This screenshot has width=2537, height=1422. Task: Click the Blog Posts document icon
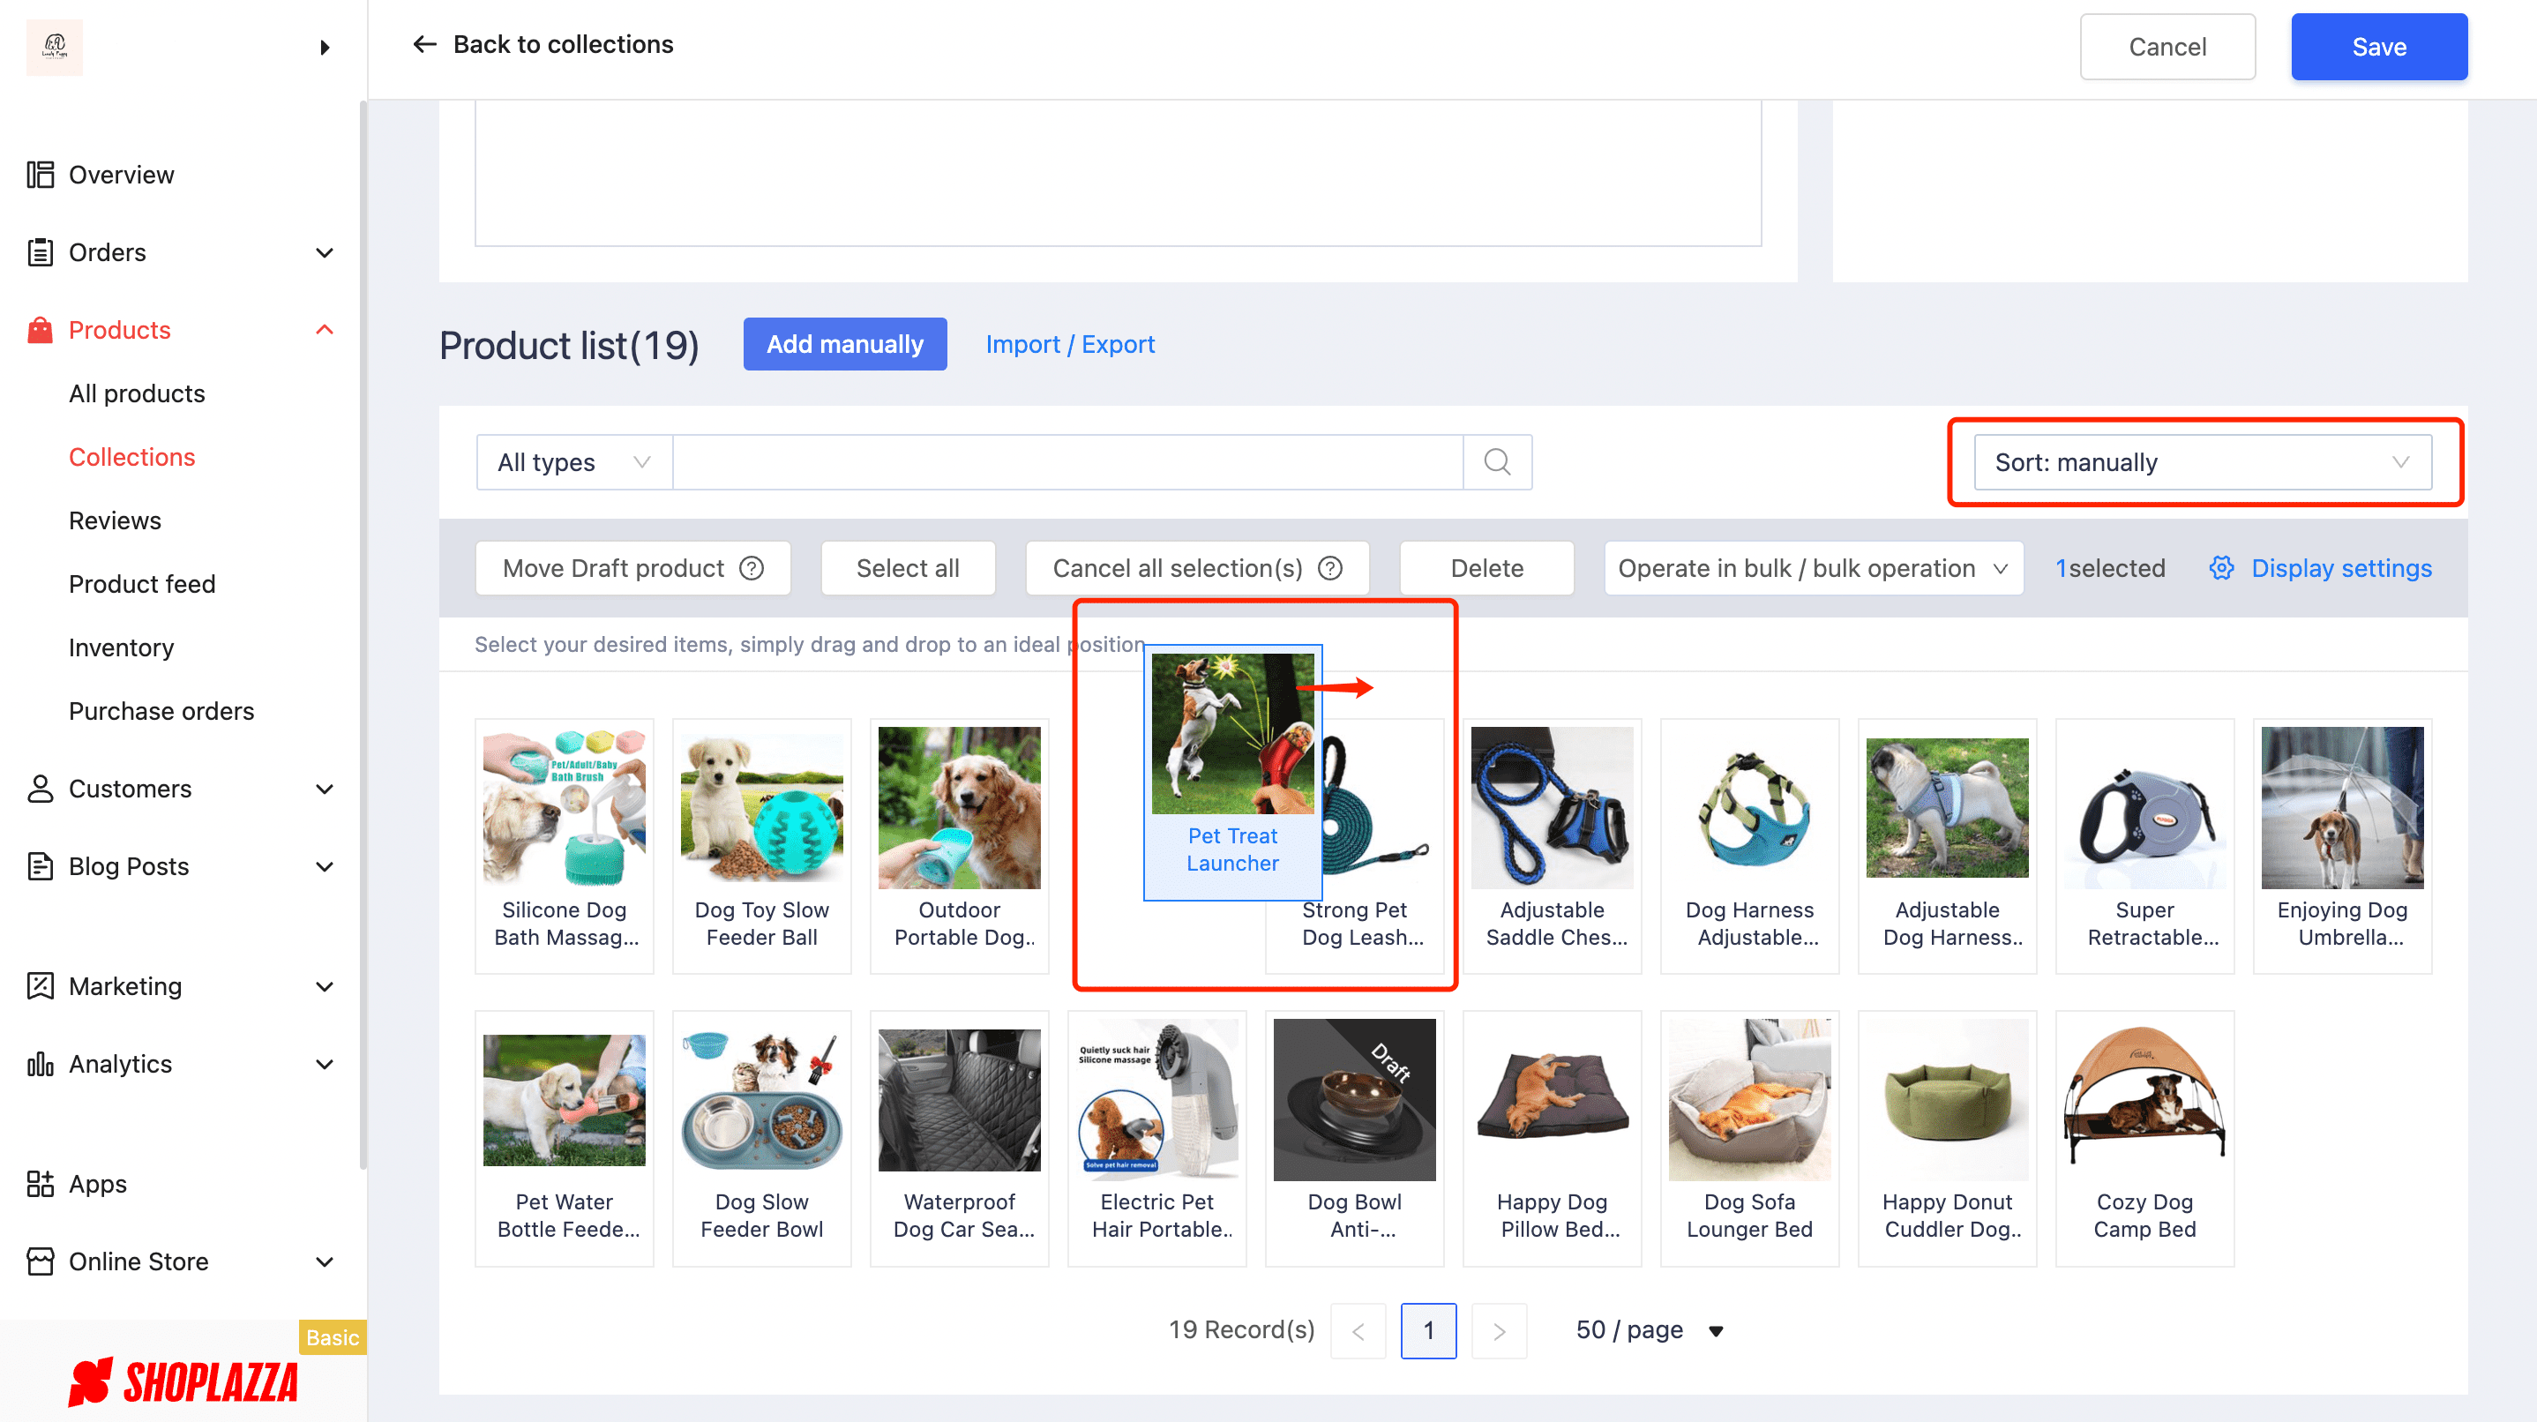tap(41, 866)
